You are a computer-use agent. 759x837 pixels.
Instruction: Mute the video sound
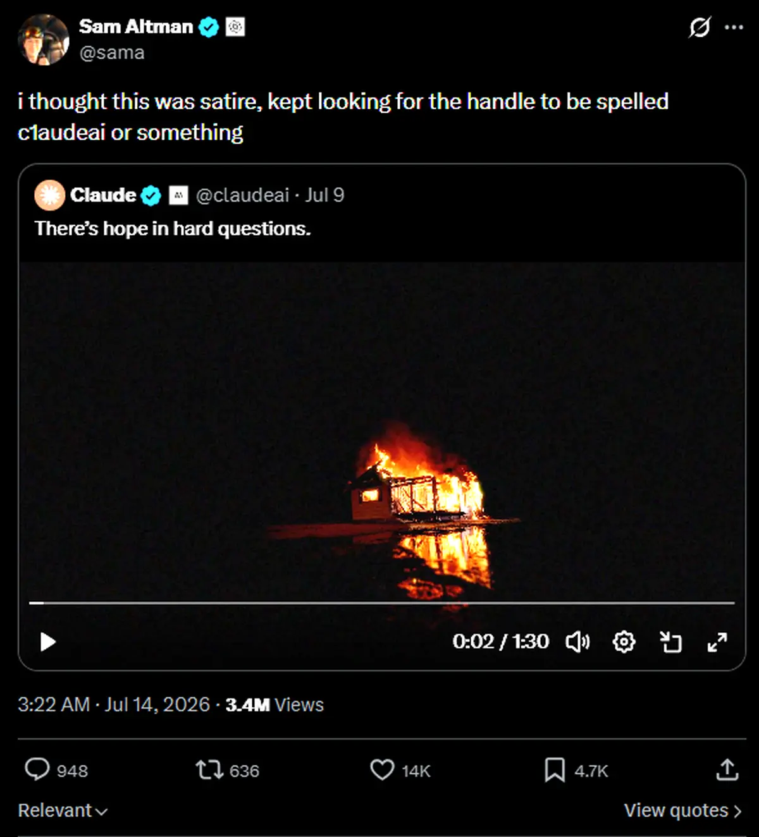[577, 642]
